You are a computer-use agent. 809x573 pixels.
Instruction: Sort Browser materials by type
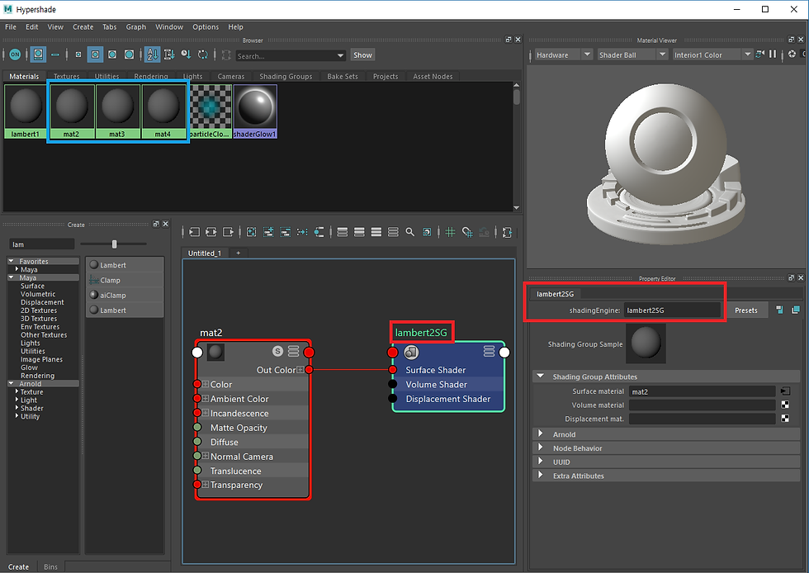coord(168,54)
